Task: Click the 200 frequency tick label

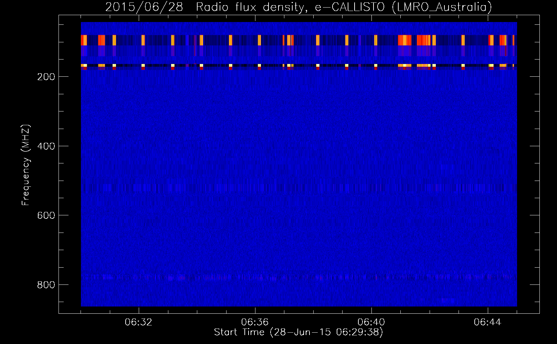Action: (46, 77)
